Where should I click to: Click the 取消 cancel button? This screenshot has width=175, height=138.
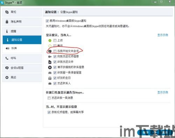tap(165, 132)
